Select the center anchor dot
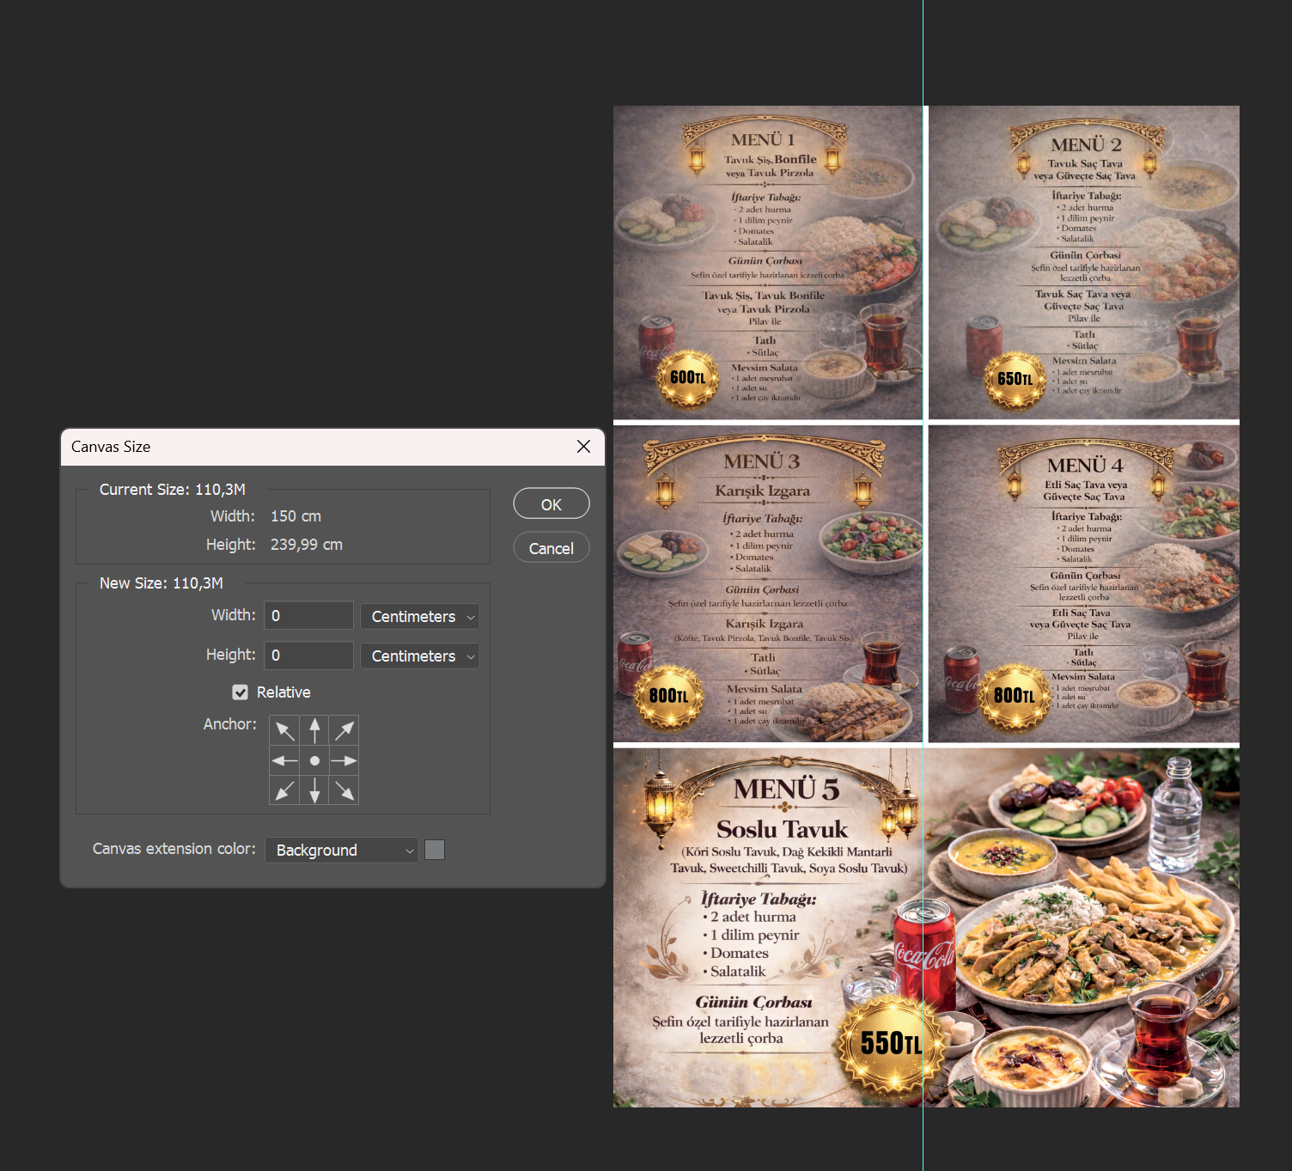Screen dimensions: 1292x1171 [x=314, y=761]
